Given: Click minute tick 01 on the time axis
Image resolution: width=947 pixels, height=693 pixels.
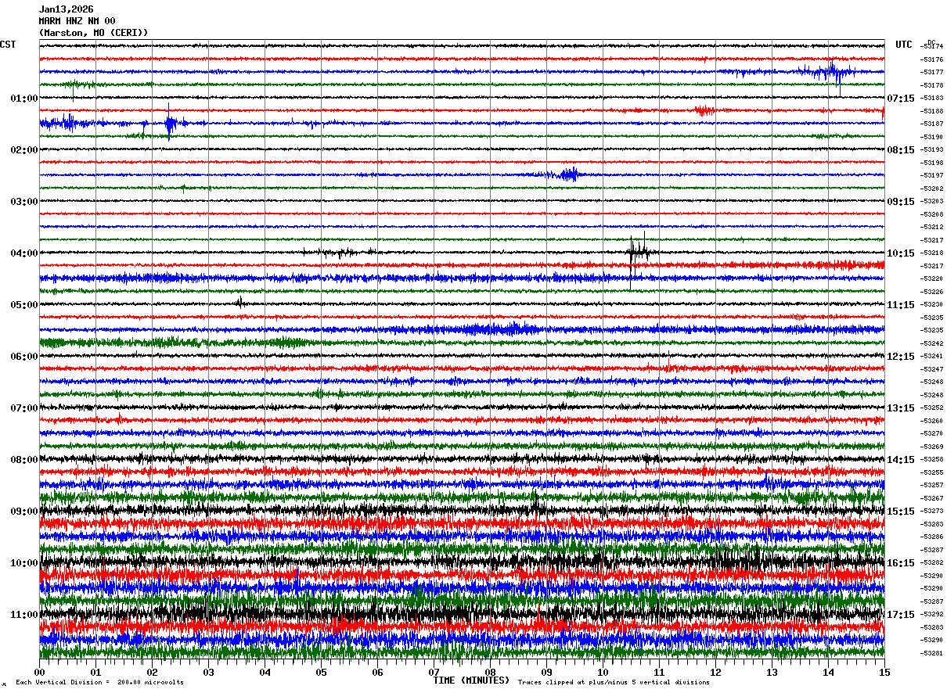Looking at the screenshot, I should click(95, 672).
